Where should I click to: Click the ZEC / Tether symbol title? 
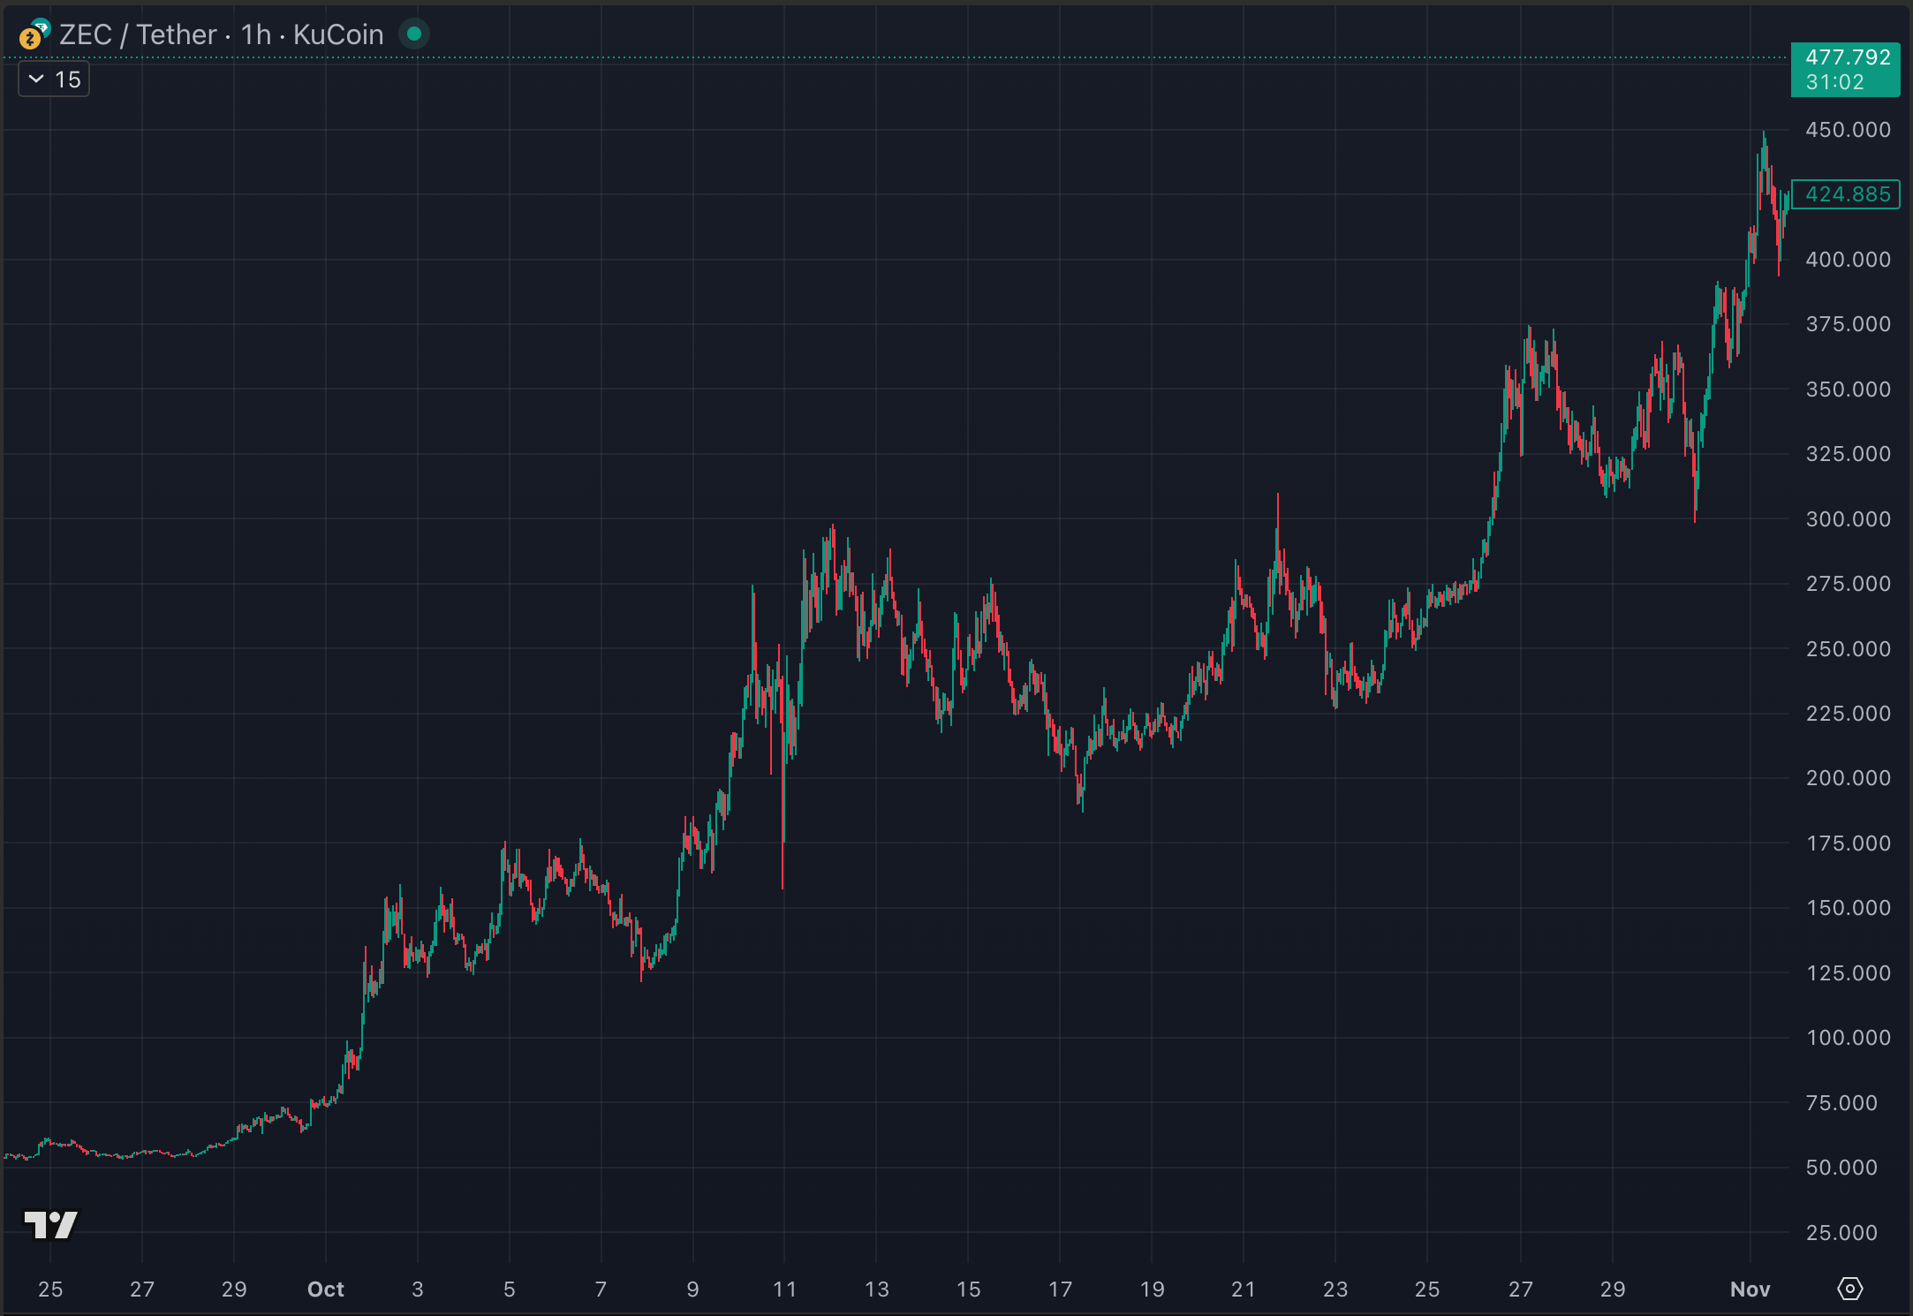point(138,34)
